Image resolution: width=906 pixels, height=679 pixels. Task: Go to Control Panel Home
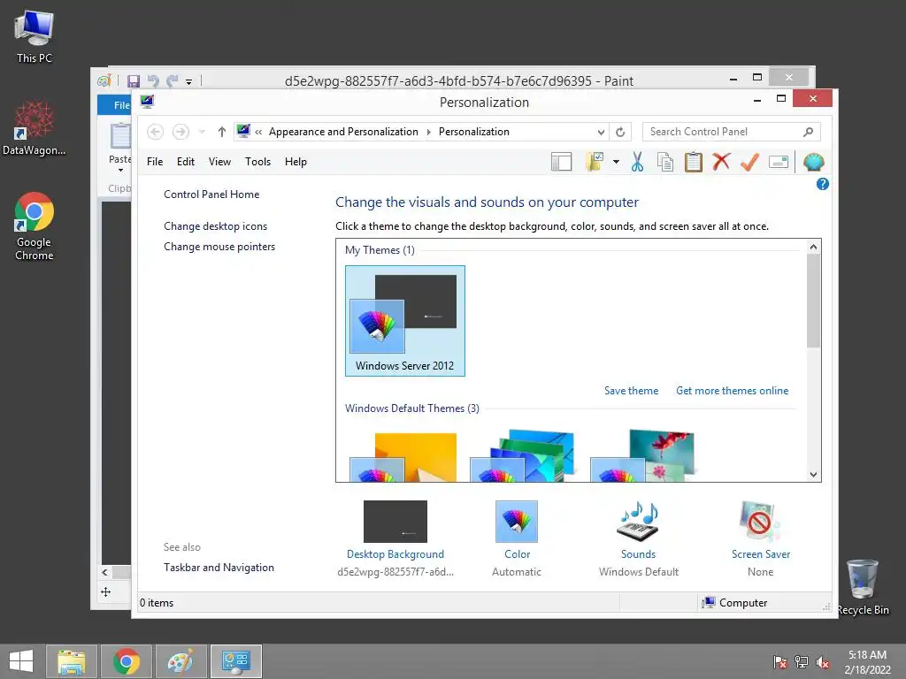(x=211, y=195)
